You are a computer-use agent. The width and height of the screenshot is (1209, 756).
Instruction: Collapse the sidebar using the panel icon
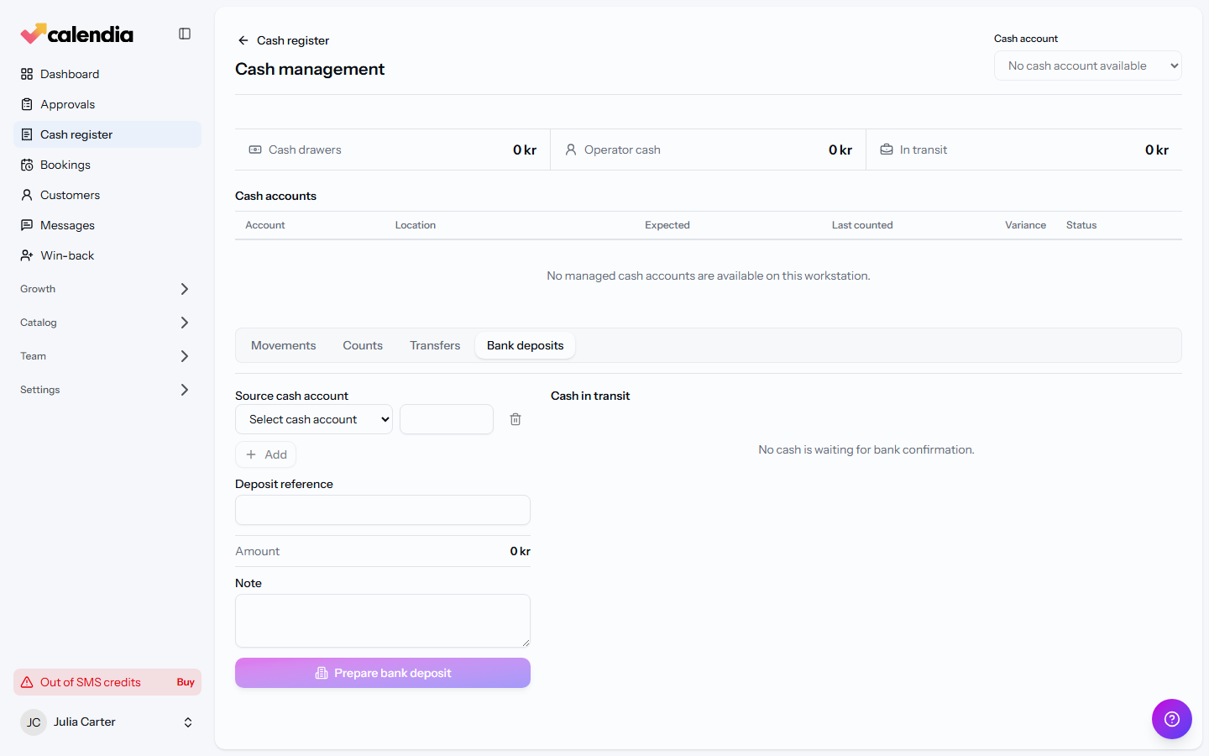tap(185, 34)
